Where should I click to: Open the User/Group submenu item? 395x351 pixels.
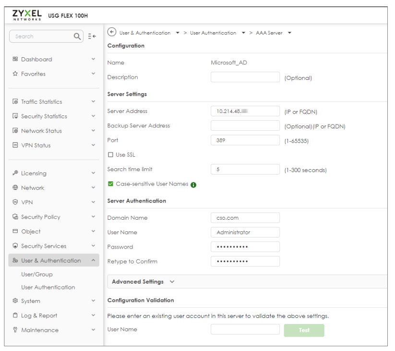click(x=37, y=274)
